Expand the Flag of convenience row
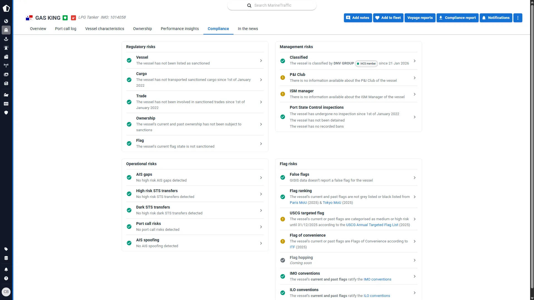534x300 pixels. pyautogui.click(x=348, y=241)
